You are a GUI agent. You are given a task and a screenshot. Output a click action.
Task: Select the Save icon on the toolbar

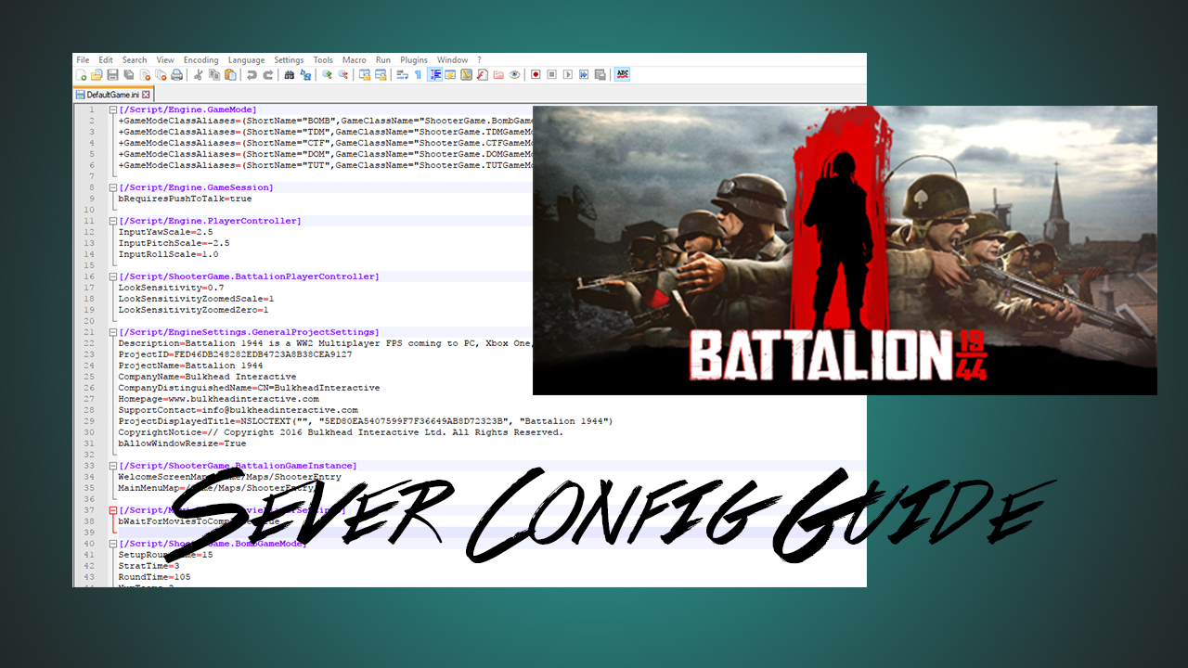[112, 75]
